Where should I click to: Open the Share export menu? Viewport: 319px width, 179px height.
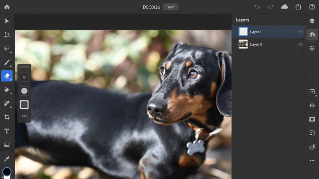[298, 7]
